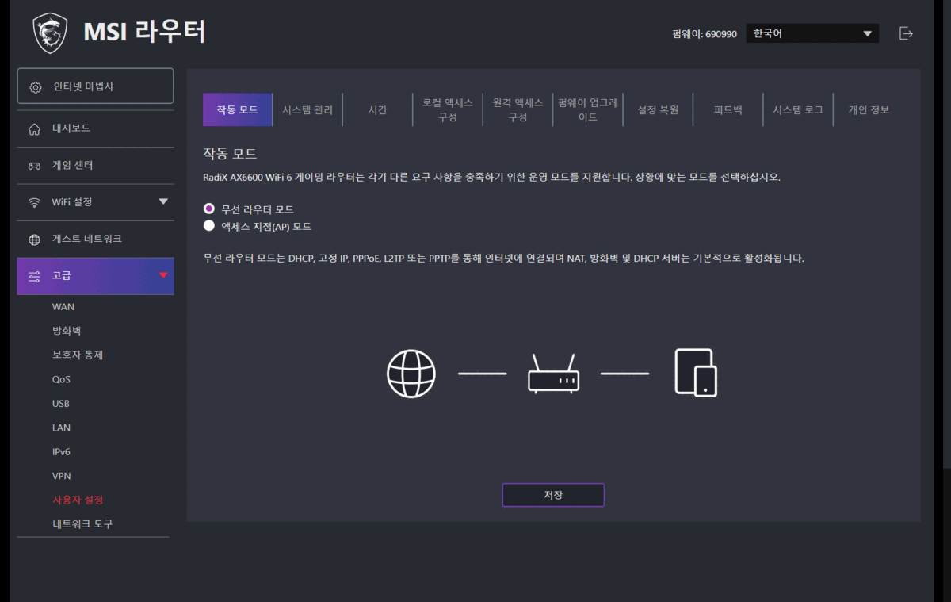
Task: Open the 한국어 language dropdown
Action: [x=812, y=33]
